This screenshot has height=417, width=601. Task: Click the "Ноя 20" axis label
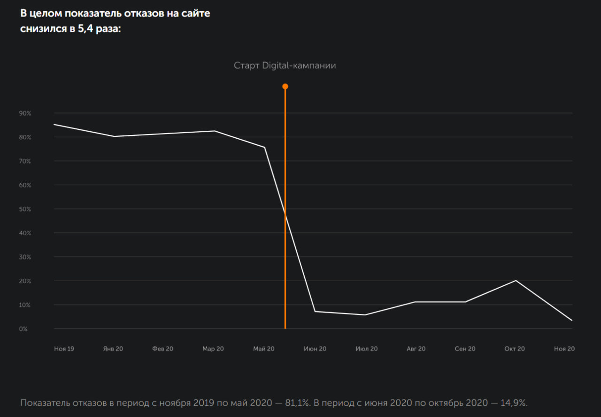coord(564,349)
